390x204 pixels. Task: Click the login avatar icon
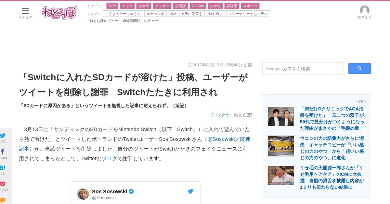(364, 10)
